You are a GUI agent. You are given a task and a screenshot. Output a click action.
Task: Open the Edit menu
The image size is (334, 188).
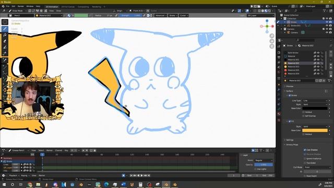tap(14, 6)
